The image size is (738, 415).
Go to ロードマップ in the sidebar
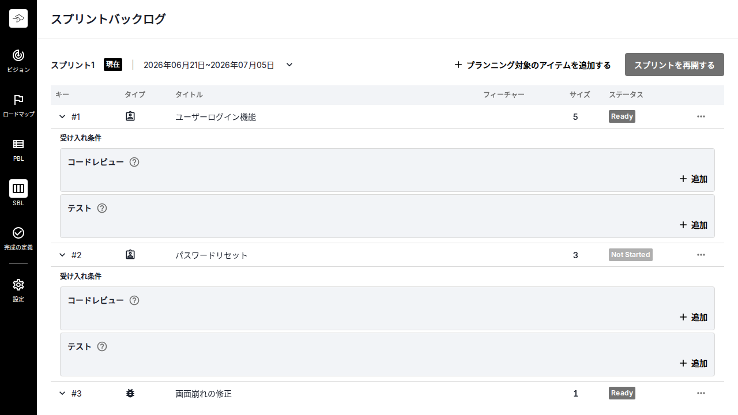coord(18,105)
